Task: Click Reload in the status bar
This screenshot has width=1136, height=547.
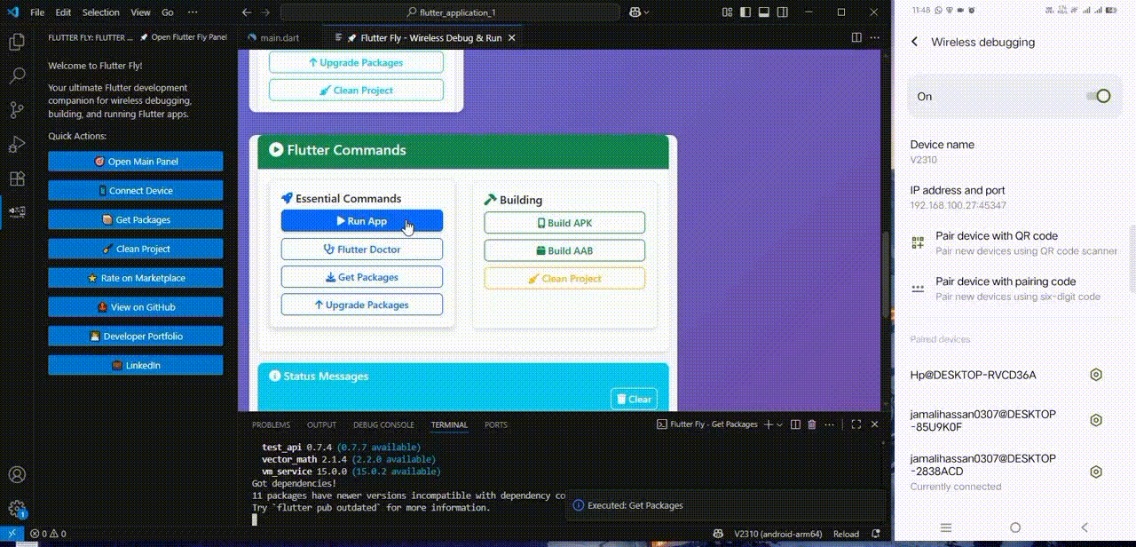Action: (x=846, y=534)
